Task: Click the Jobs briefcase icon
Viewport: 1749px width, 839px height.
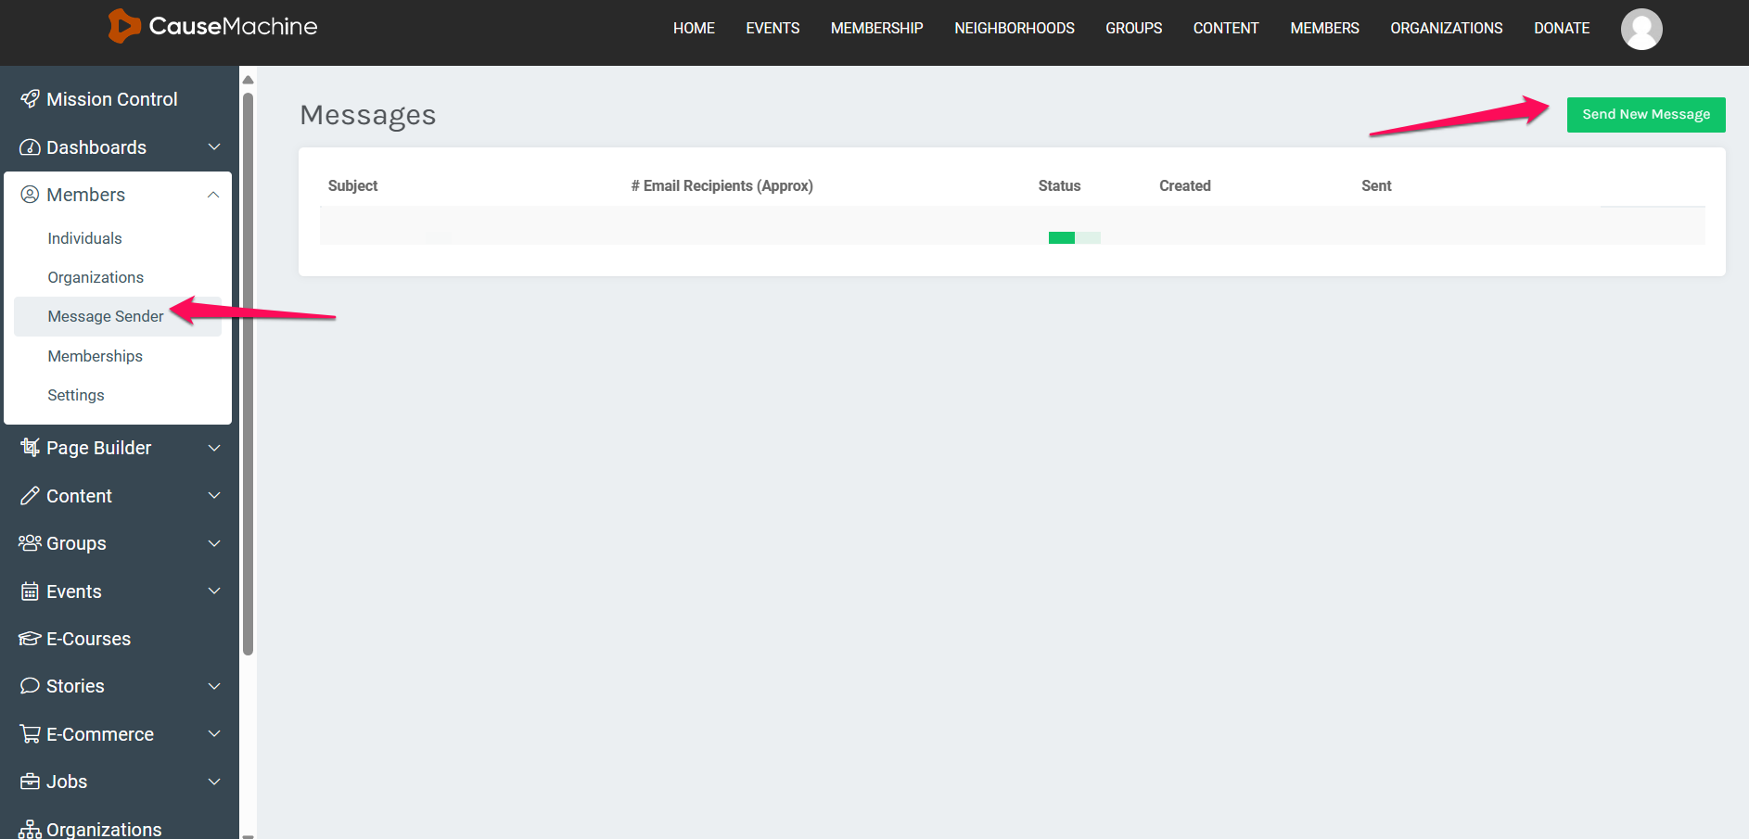Action: click(x=30, y=782)
